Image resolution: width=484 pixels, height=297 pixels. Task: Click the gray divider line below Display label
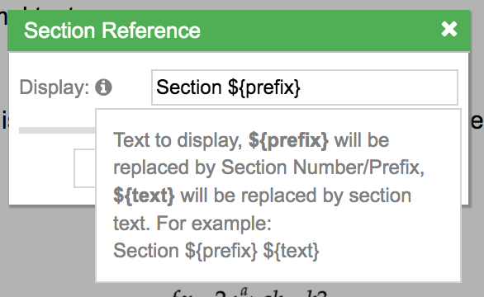point(57,130)
